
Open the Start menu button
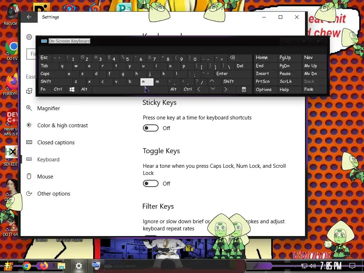(x=8, y=266)
